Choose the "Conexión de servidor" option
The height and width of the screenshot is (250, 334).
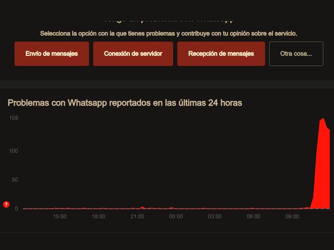[x=133, y=54]
